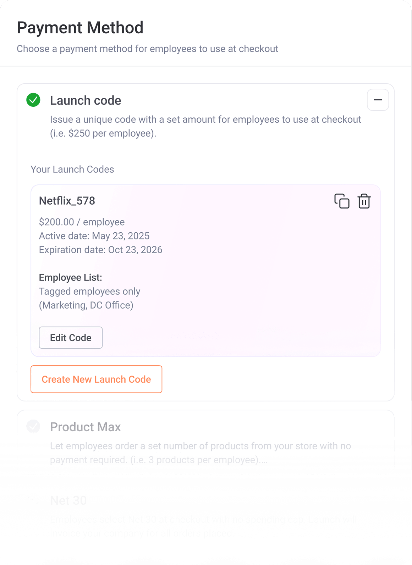Click the Payment Method page title
Viewport: 412px width, 565px height.
tap(80, 28)
